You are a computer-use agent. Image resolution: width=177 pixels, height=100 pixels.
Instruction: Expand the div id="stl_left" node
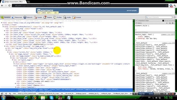(5, 40)
